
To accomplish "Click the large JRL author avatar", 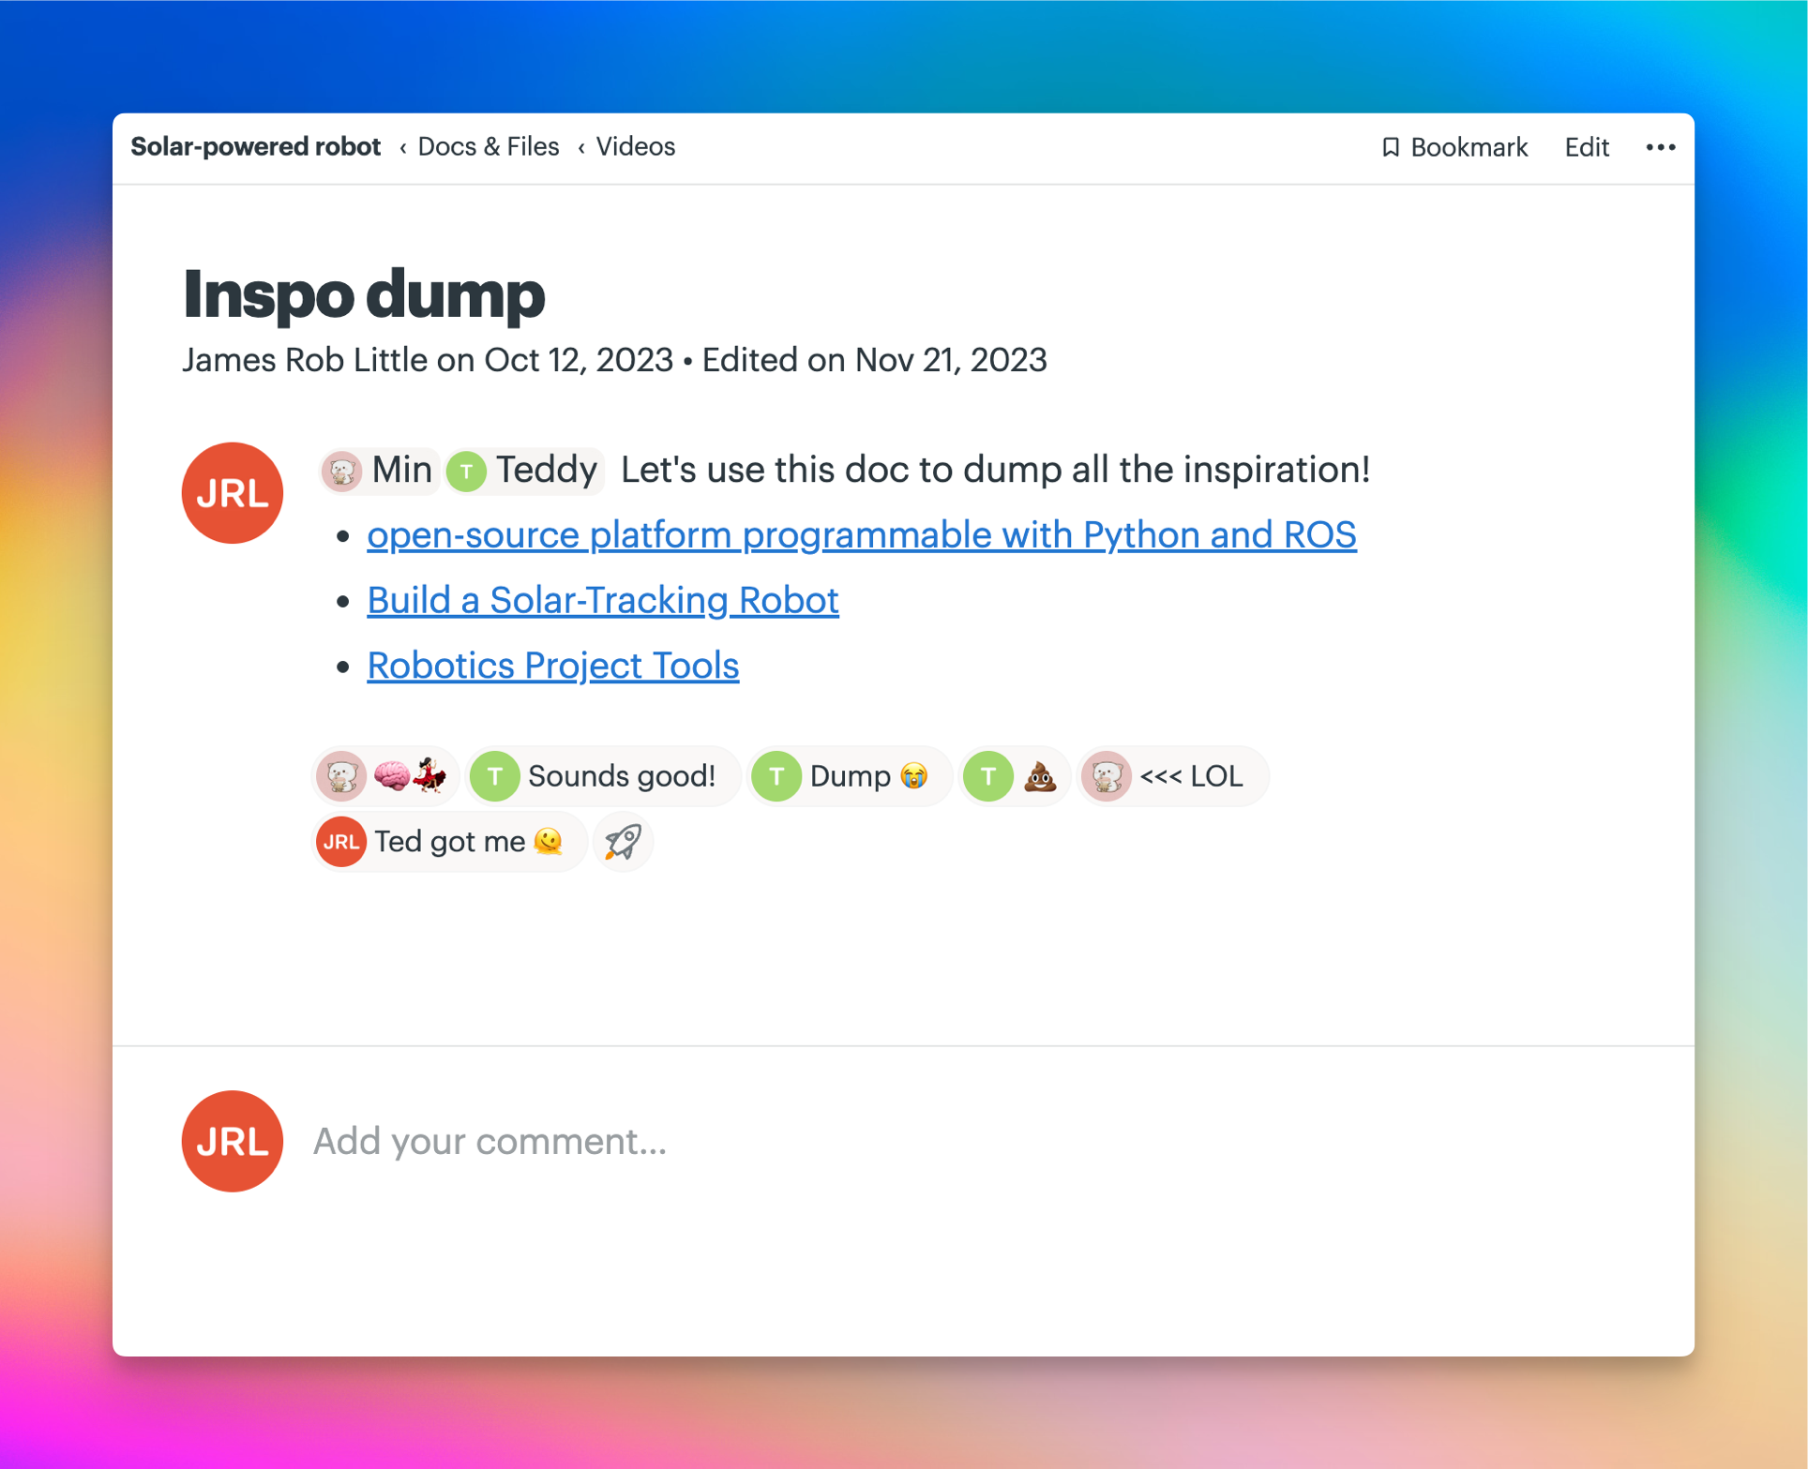I will coord(233,493).
